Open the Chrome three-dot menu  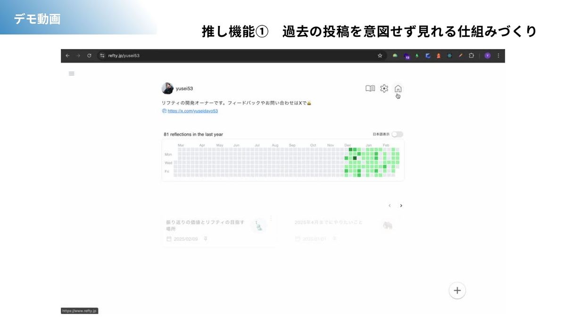click(x=498, y=56)
